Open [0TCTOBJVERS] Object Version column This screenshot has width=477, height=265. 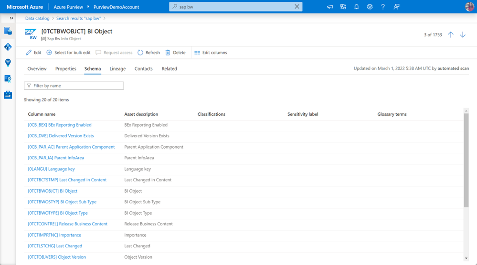click(x=57, y=257)
